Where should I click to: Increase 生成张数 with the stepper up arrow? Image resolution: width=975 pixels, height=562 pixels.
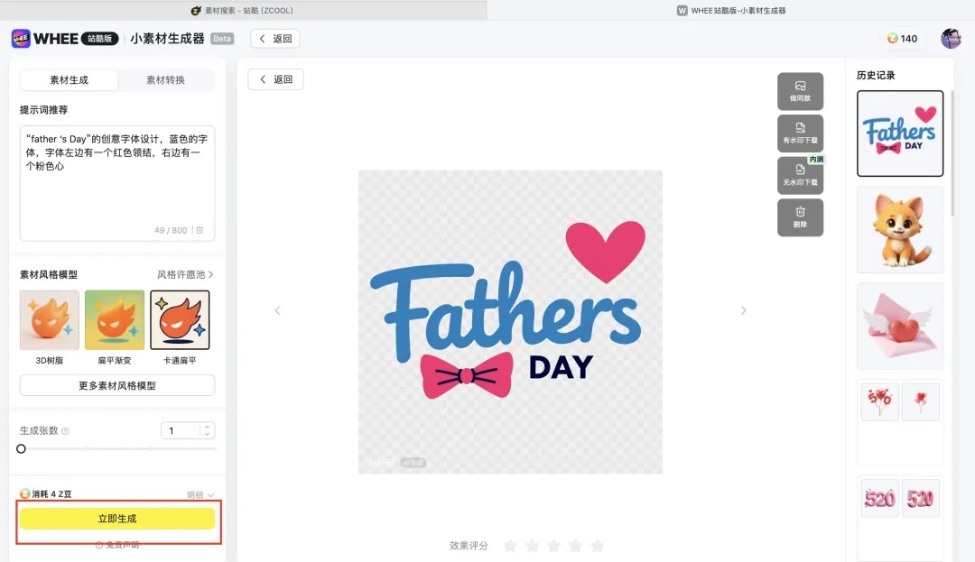click(x=206, y=426)
